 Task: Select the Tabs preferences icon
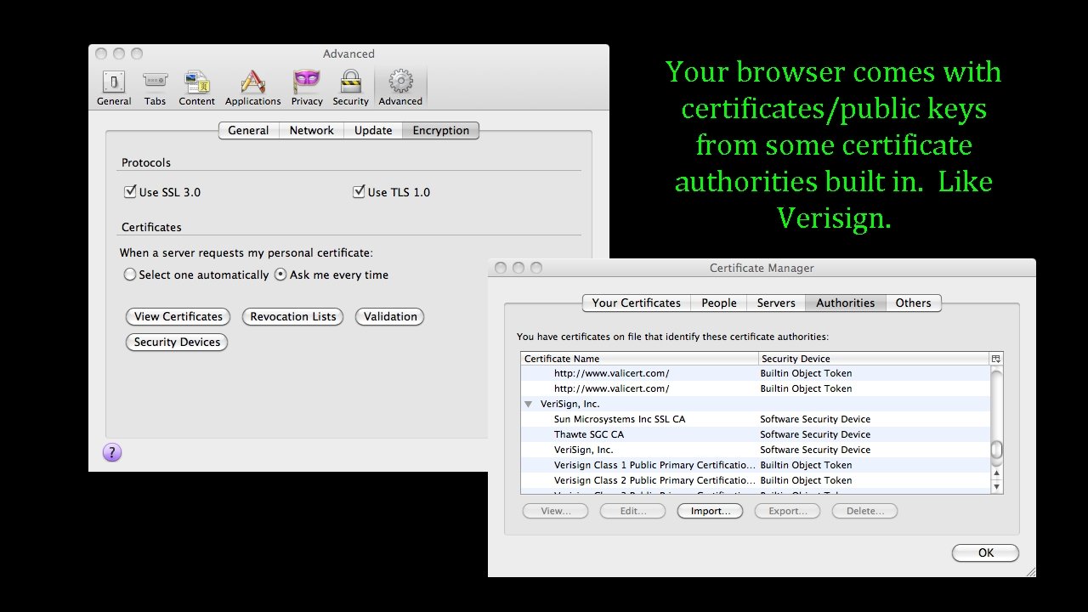(x=155, y=85)
